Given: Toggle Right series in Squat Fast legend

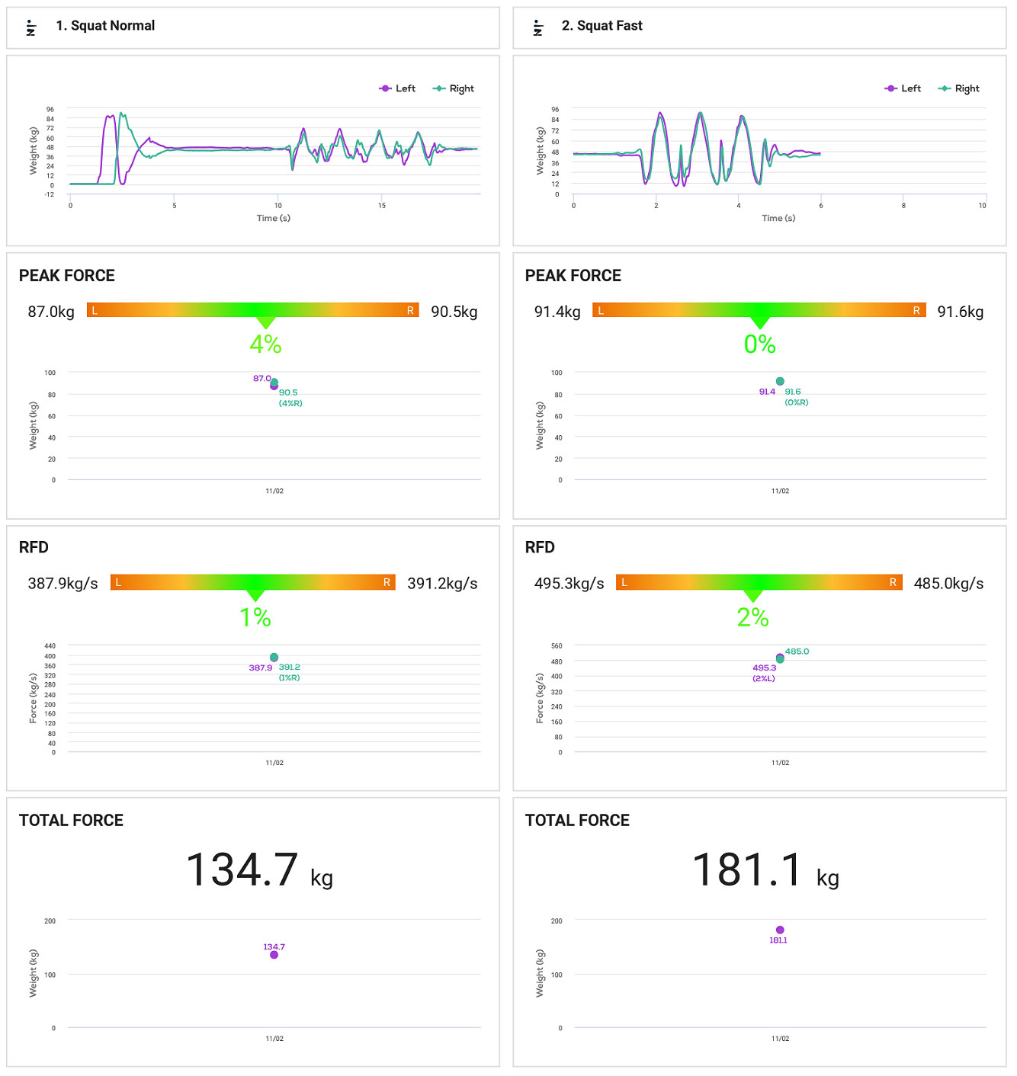Looking at the screenshot, I should coord(959,88).
